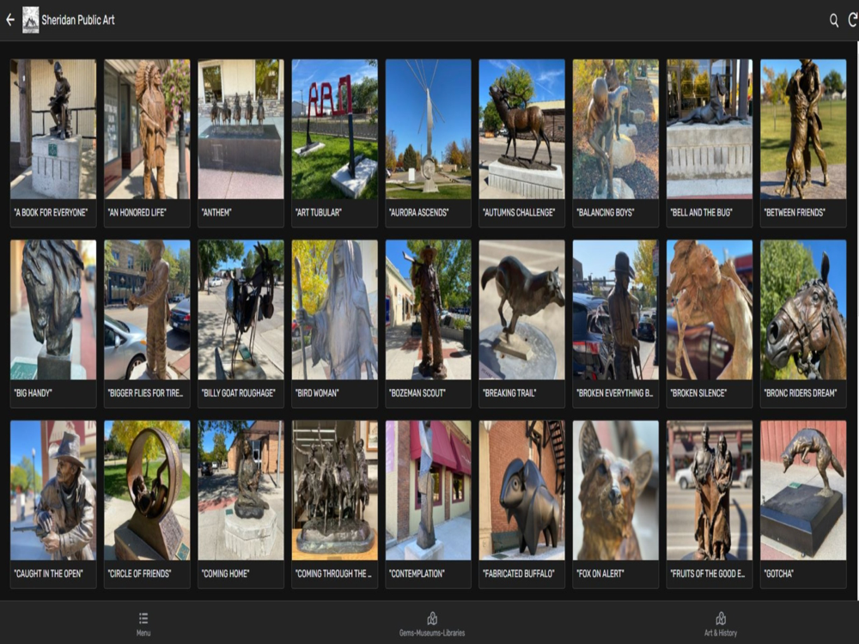Open "Autumns Challenge" elk photo

tap(522, 130)
